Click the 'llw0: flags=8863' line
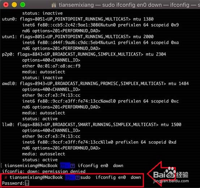 [92, 125]
